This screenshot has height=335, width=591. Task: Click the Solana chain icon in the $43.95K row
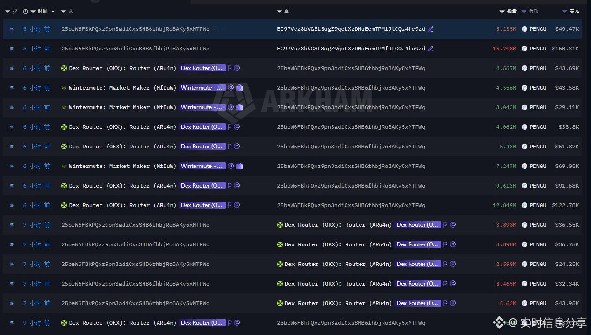point(12,303)
